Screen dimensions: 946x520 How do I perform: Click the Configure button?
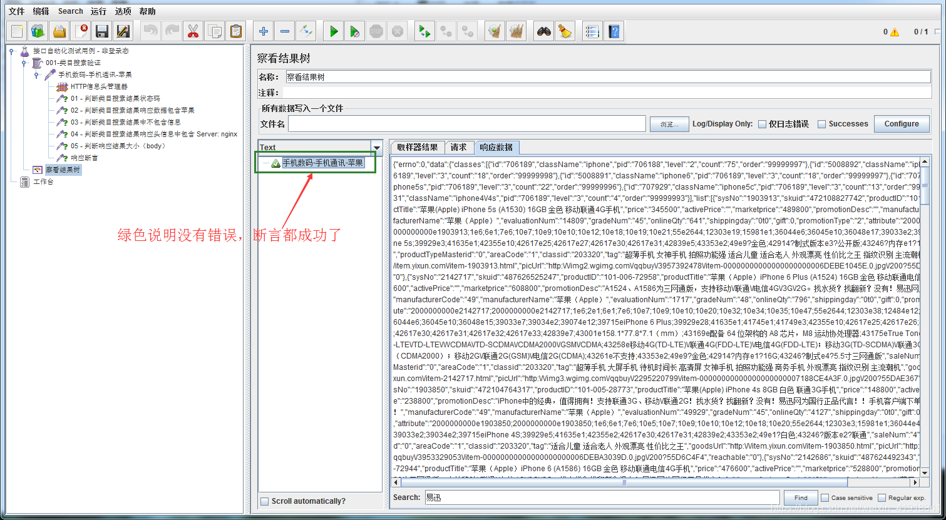coord(902,124)
